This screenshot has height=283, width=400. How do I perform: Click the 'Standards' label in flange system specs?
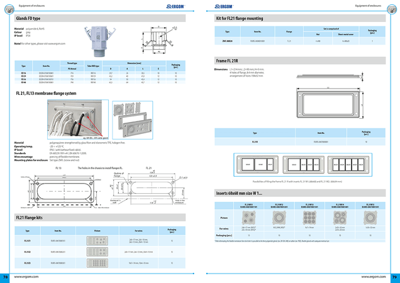point(20,153)
